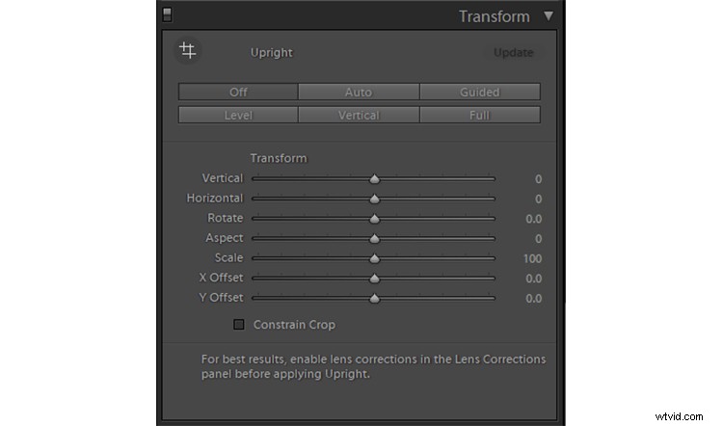Click the Rotate value field
Screen dimensions: 723x426
pos(532,219)
